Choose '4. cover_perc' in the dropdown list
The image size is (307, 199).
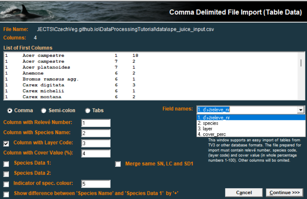click(x=212, y=134)
